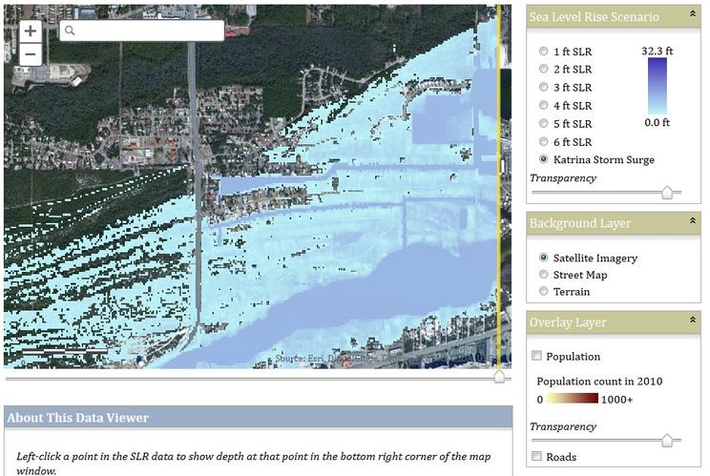The width and height of the screenshot is (710, 476).
Task: Select the 1 ft SLR scenario
Action: click(544, 52)
